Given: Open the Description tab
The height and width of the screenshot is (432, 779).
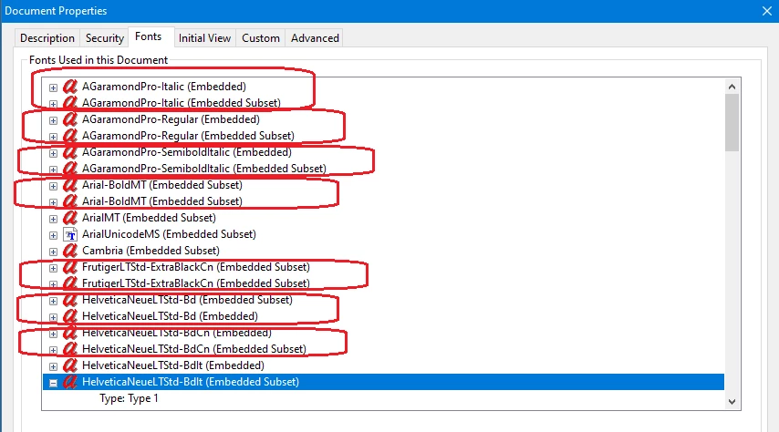Looking at the screenshot, I should coord(47,38).
